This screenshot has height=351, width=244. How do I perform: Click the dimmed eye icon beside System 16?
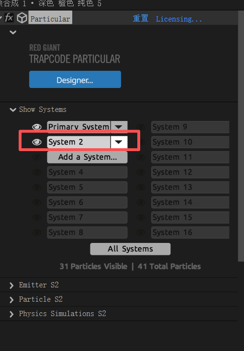pos(141,232)
